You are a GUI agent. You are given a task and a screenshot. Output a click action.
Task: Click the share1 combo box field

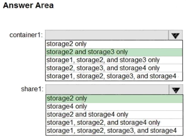coord(107,89)
